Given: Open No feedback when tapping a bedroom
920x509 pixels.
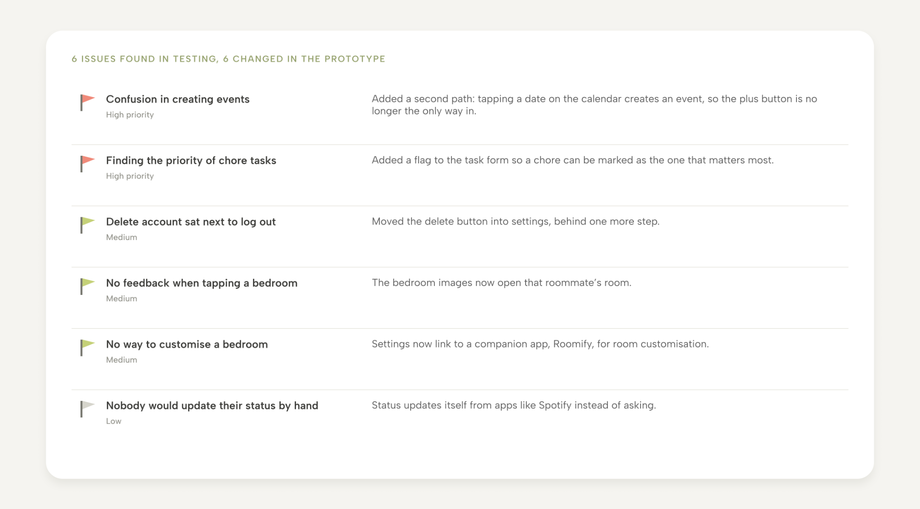Looking at the screenshot, I should pyautogui.click(x=202, y=283).
